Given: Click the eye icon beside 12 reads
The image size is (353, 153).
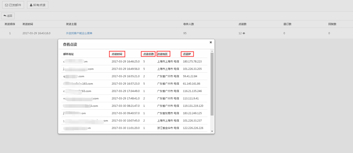Looking at the screenshot, I should (x=244, y=33).
